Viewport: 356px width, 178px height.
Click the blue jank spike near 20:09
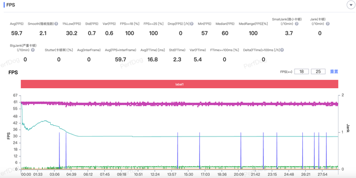[241, 150]
